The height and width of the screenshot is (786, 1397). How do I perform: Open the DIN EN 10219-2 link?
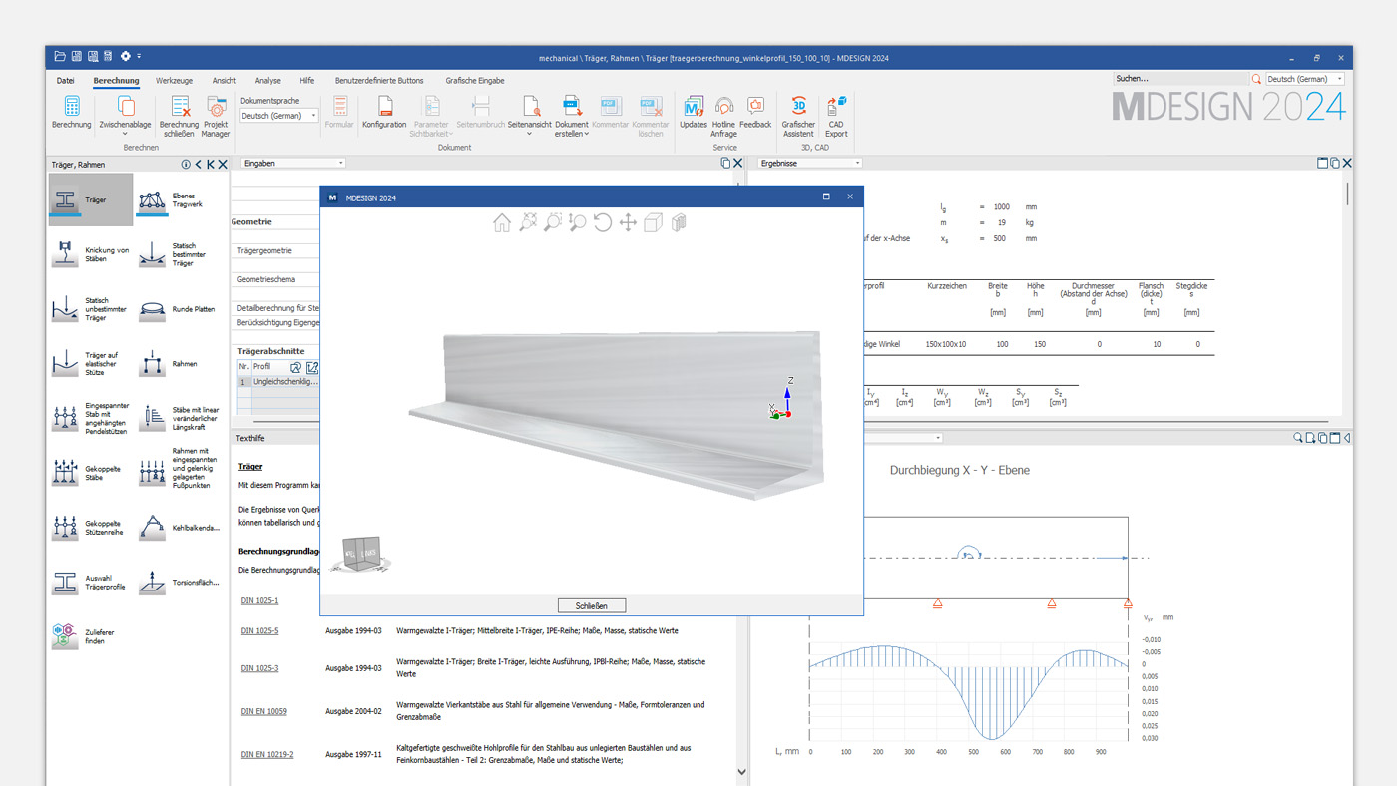pos(267,755)
